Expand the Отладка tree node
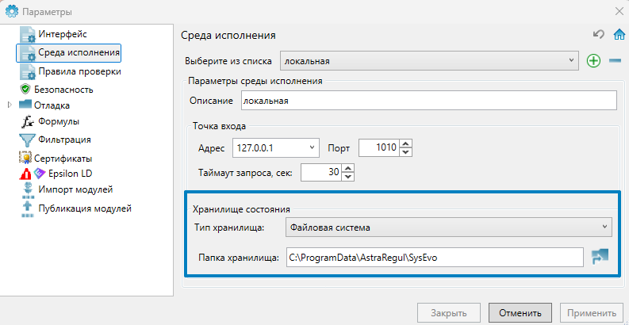The image size is (629, 325). pyautogui.click(x=10, y=105)
